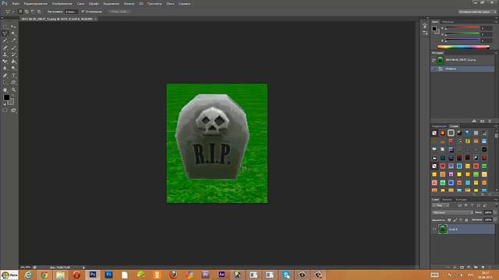Select the Brush tool
This screenshot has width=499, height=280.
(13, 47)
